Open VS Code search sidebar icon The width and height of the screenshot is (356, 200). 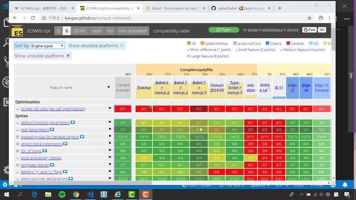tap(6, 42)
